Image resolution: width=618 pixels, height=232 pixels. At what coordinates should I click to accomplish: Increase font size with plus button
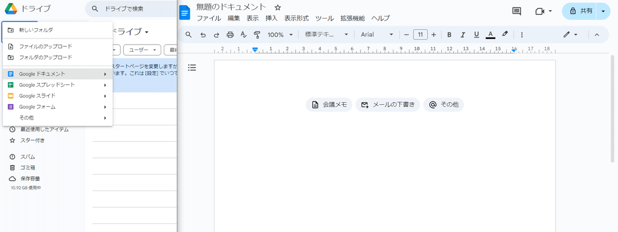[434, 34]
